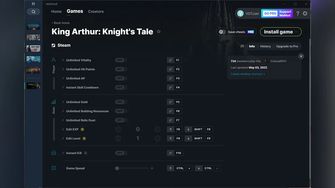Image resolution: width=335 pixels, height=188 pixels.
Task: Open the Install game dropdown arrow
Action: click(296, 32)
